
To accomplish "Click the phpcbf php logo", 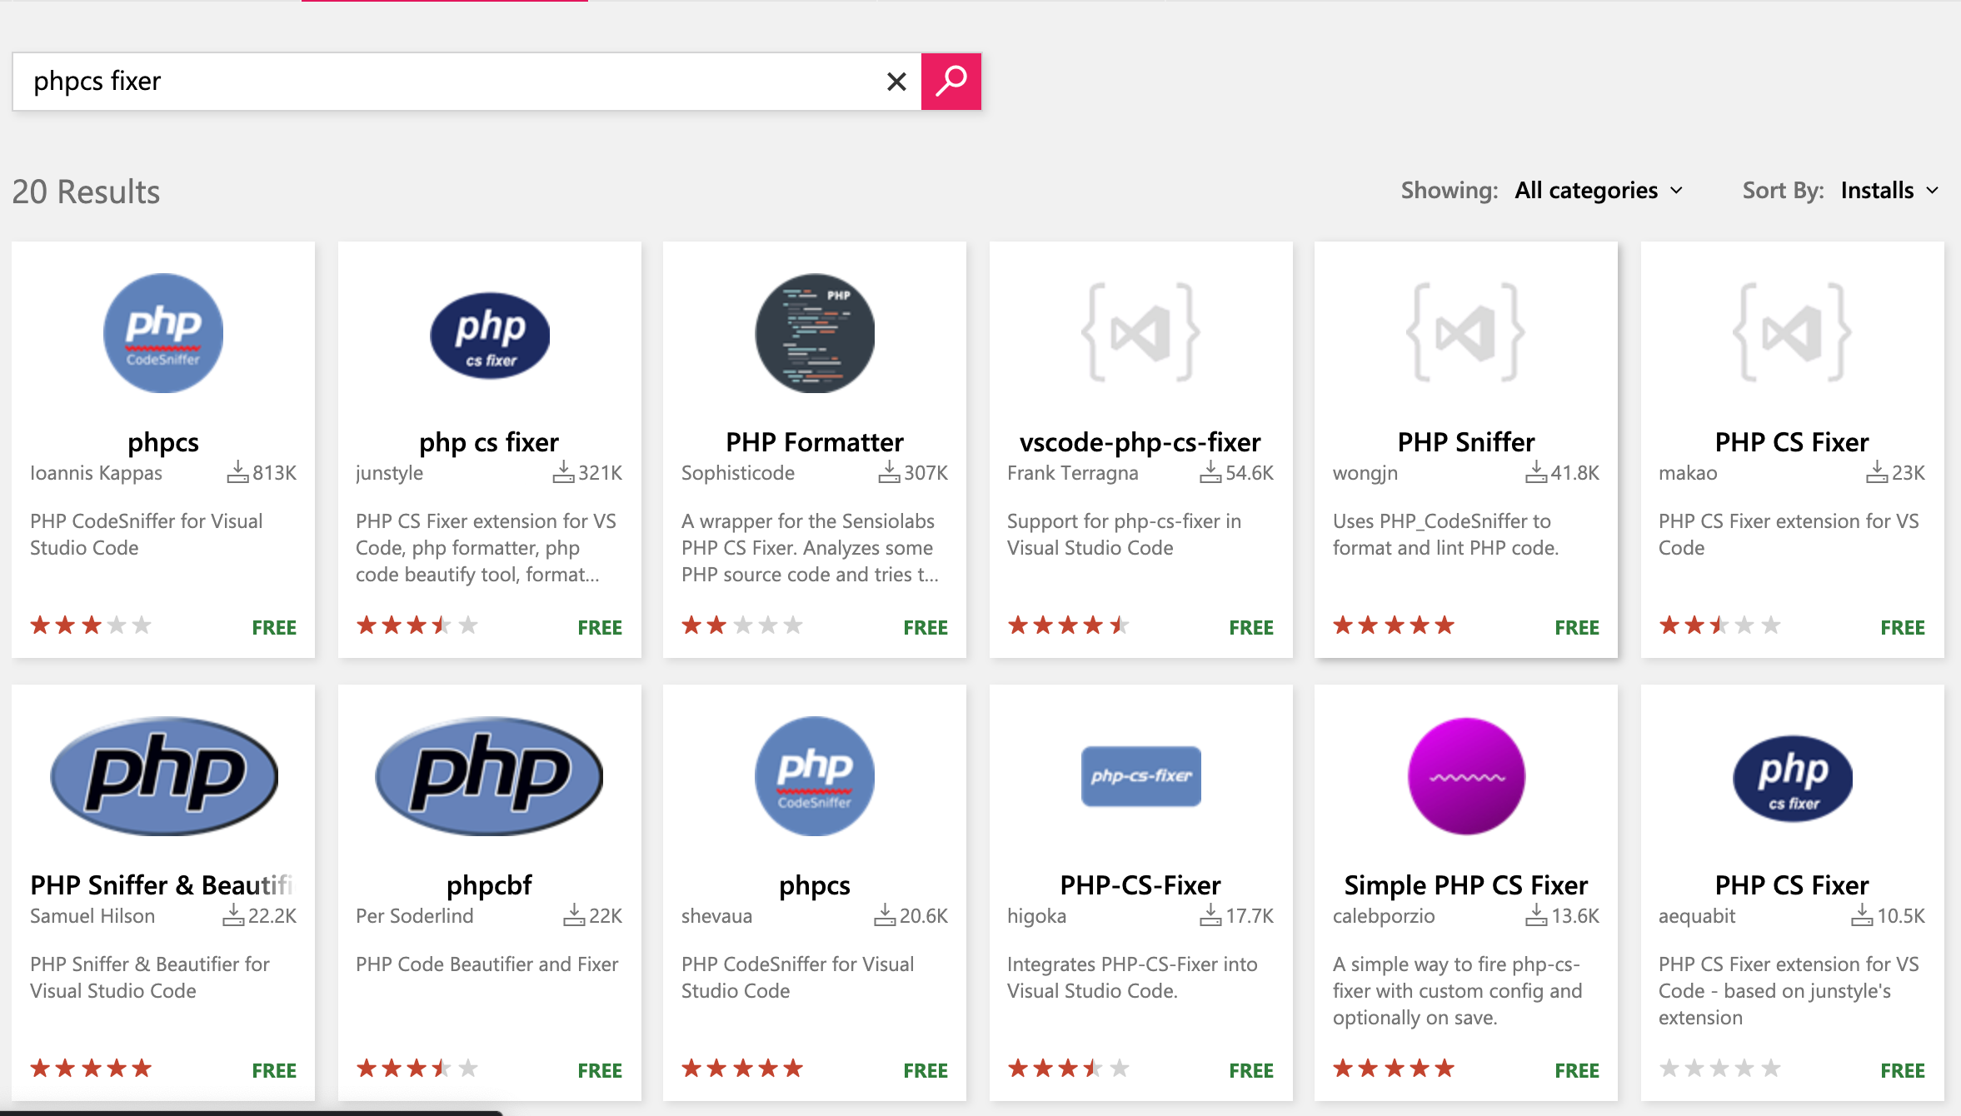I will (x=490, y=775).
